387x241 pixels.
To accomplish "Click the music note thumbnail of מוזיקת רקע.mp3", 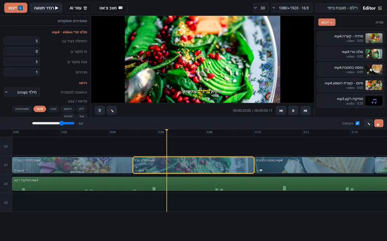I will 374,101.
